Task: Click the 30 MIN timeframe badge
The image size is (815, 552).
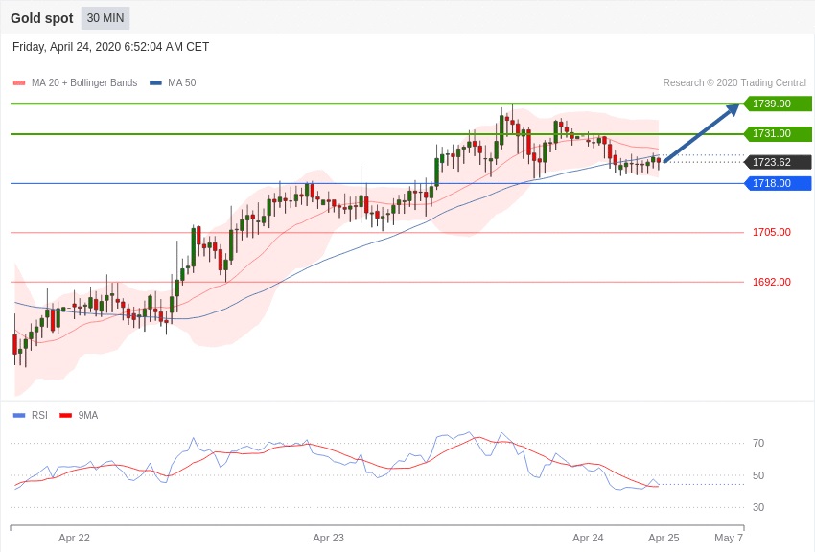Action: [105, 18]
